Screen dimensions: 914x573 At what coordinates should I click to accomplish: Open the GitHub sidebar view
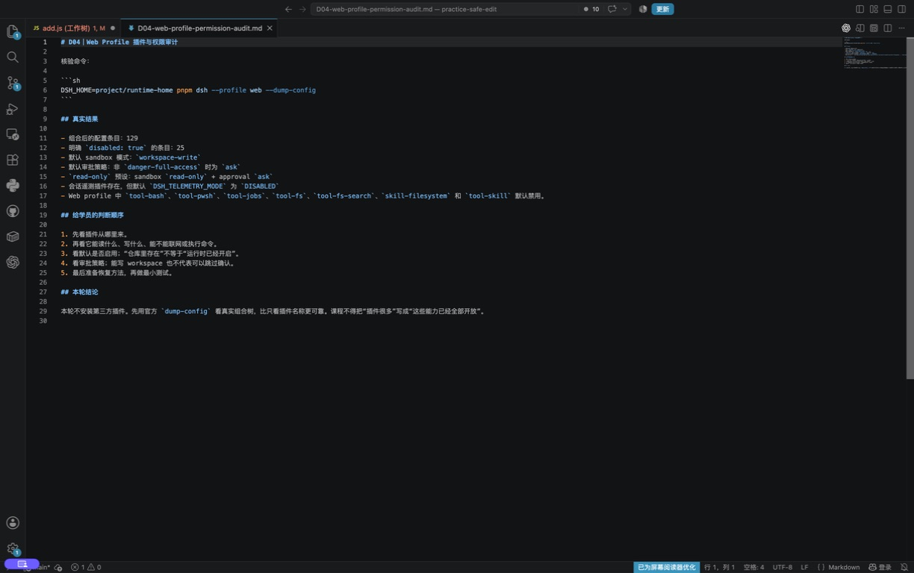click(x=13, y=211)
